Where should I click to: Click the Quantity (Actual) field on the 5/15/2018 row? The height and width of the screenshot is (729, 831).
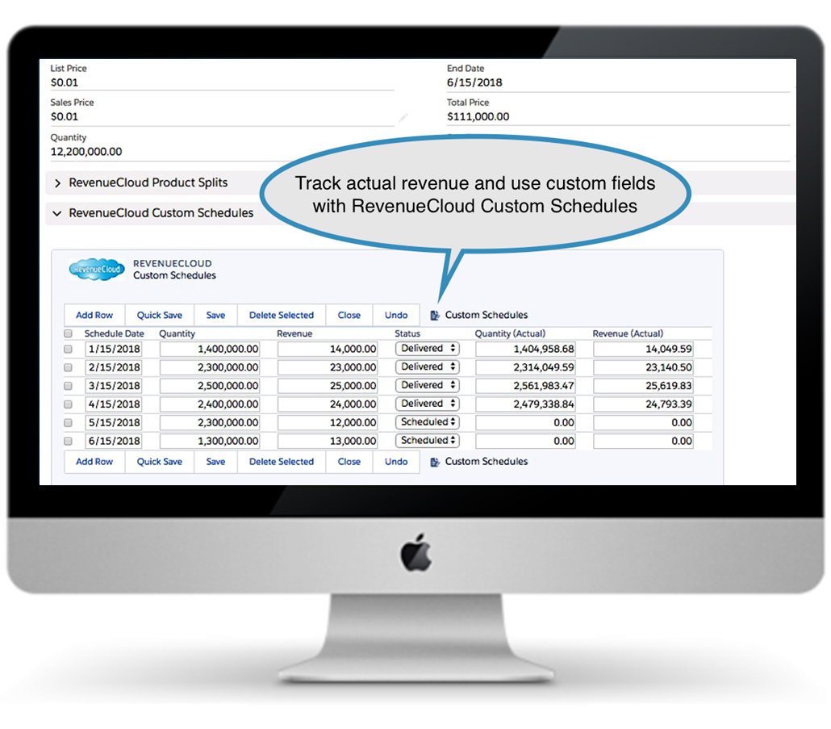click(526, 422)
